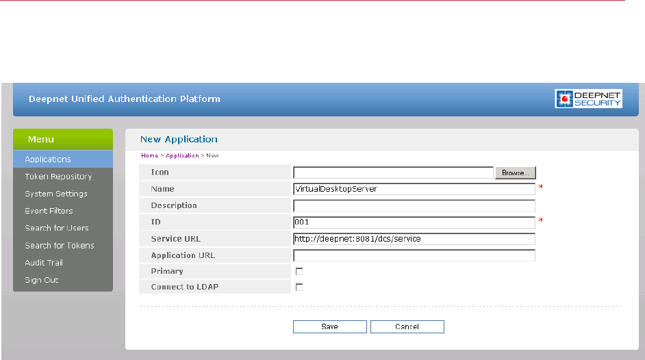Image resolution: width=645 pixels, height=360 pixels.
Task: Save the new application
Action: [x=330, y=326]
